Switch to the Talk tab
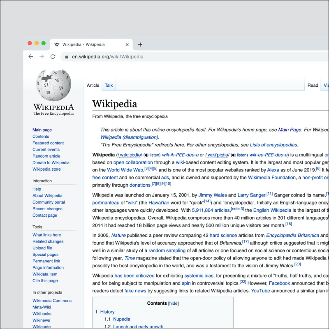 pos(109,86)
